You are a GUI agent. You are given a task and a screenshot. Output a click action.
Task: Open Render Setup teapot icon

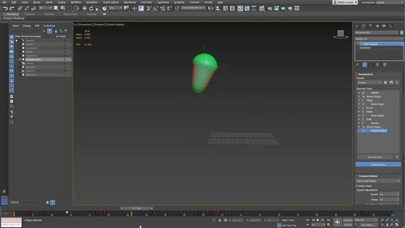pos(270,8)
